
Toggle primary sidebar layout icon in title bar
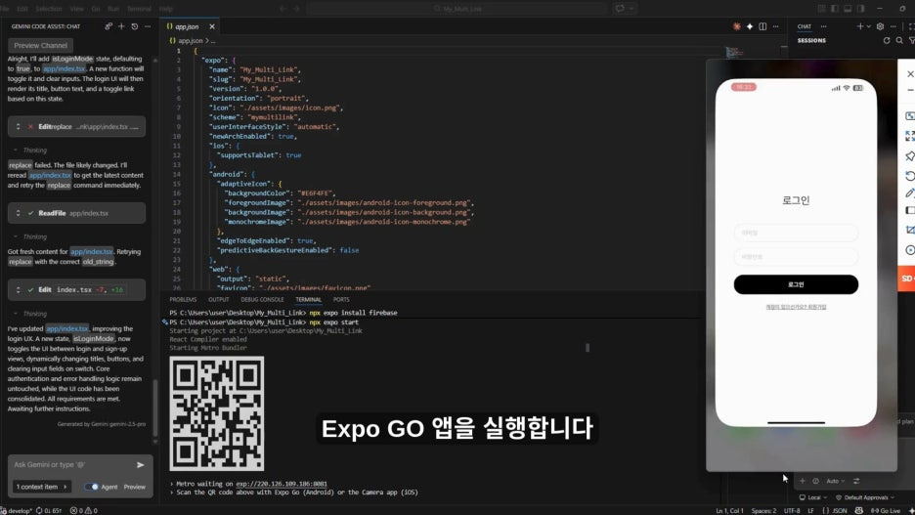pos(835,9)
